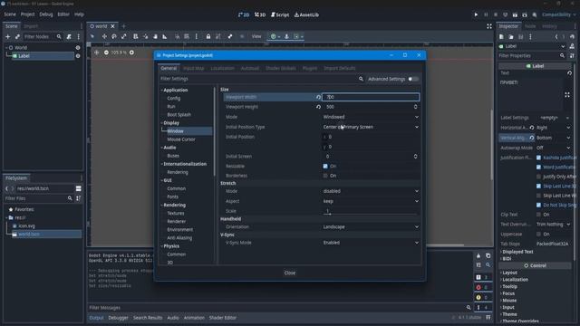Load a resource in Inspector toolbar
The width and height of the screenshot is (580, 326).
(x=511, y=36)
